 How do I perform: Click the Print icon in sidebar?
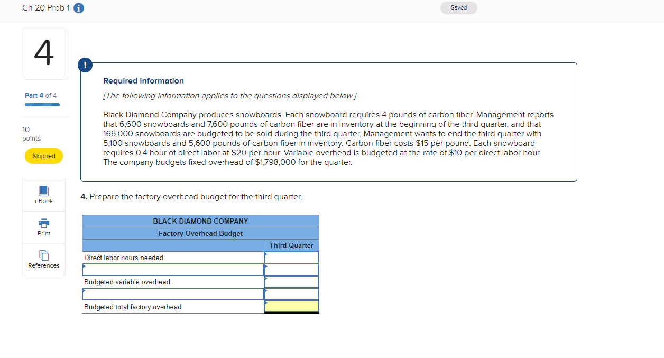(x=44, y=227)
